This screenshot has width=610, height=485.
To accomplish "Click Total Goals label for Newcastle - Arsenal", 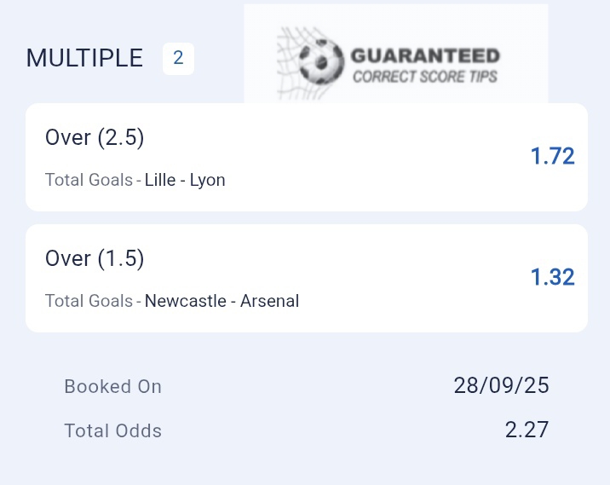I will [89, 301].
